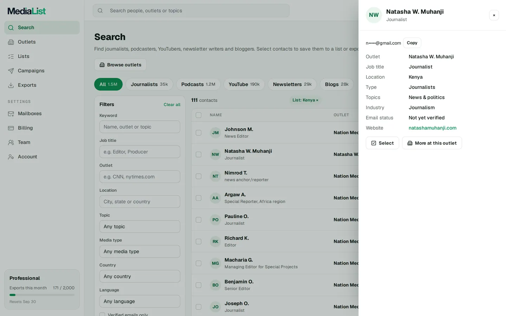Click the NW avatar in the detail panel

(374, 15)
